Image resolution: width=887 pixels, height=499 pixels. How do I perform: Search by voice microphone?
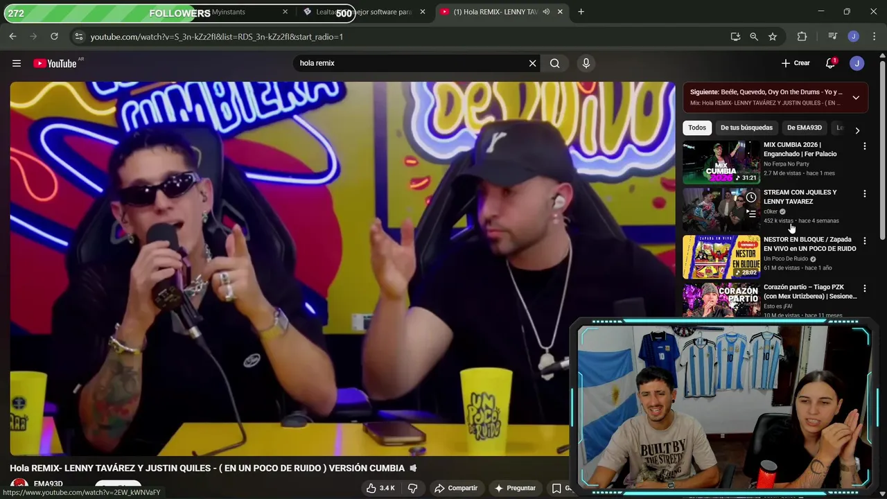click(x=586, y=63)
